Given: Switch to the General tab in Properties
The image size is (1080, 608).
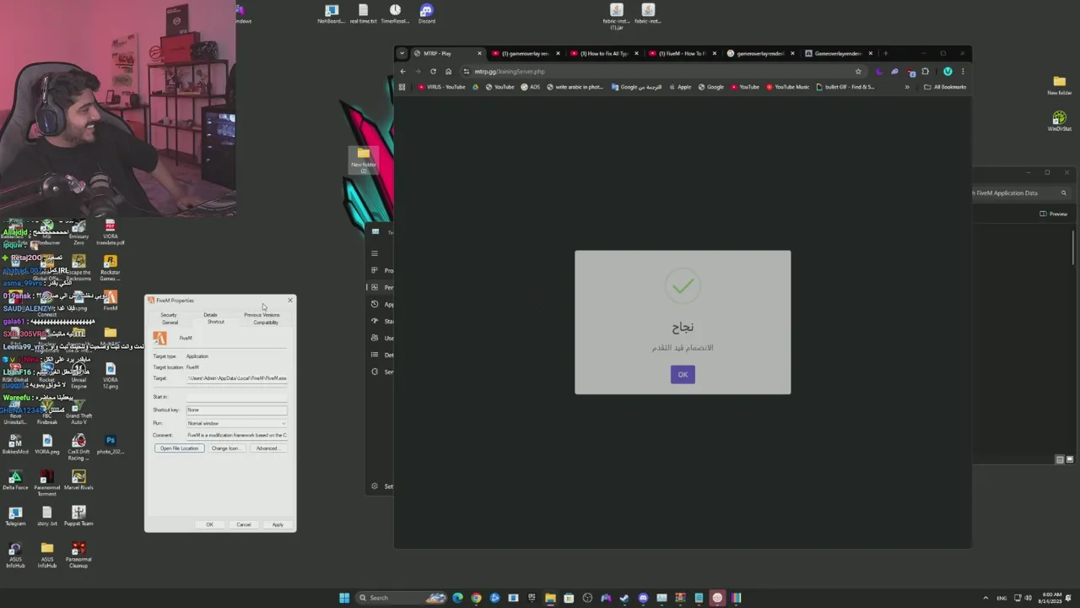Looking at the screenshot, I should 170,323.
